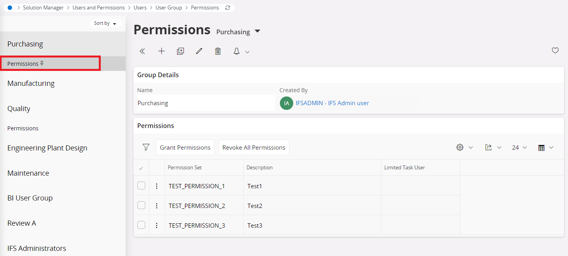Tick the TEST_PERMISSION_3 row checkbox
This screenshot has width=568, height=256.
141,225
